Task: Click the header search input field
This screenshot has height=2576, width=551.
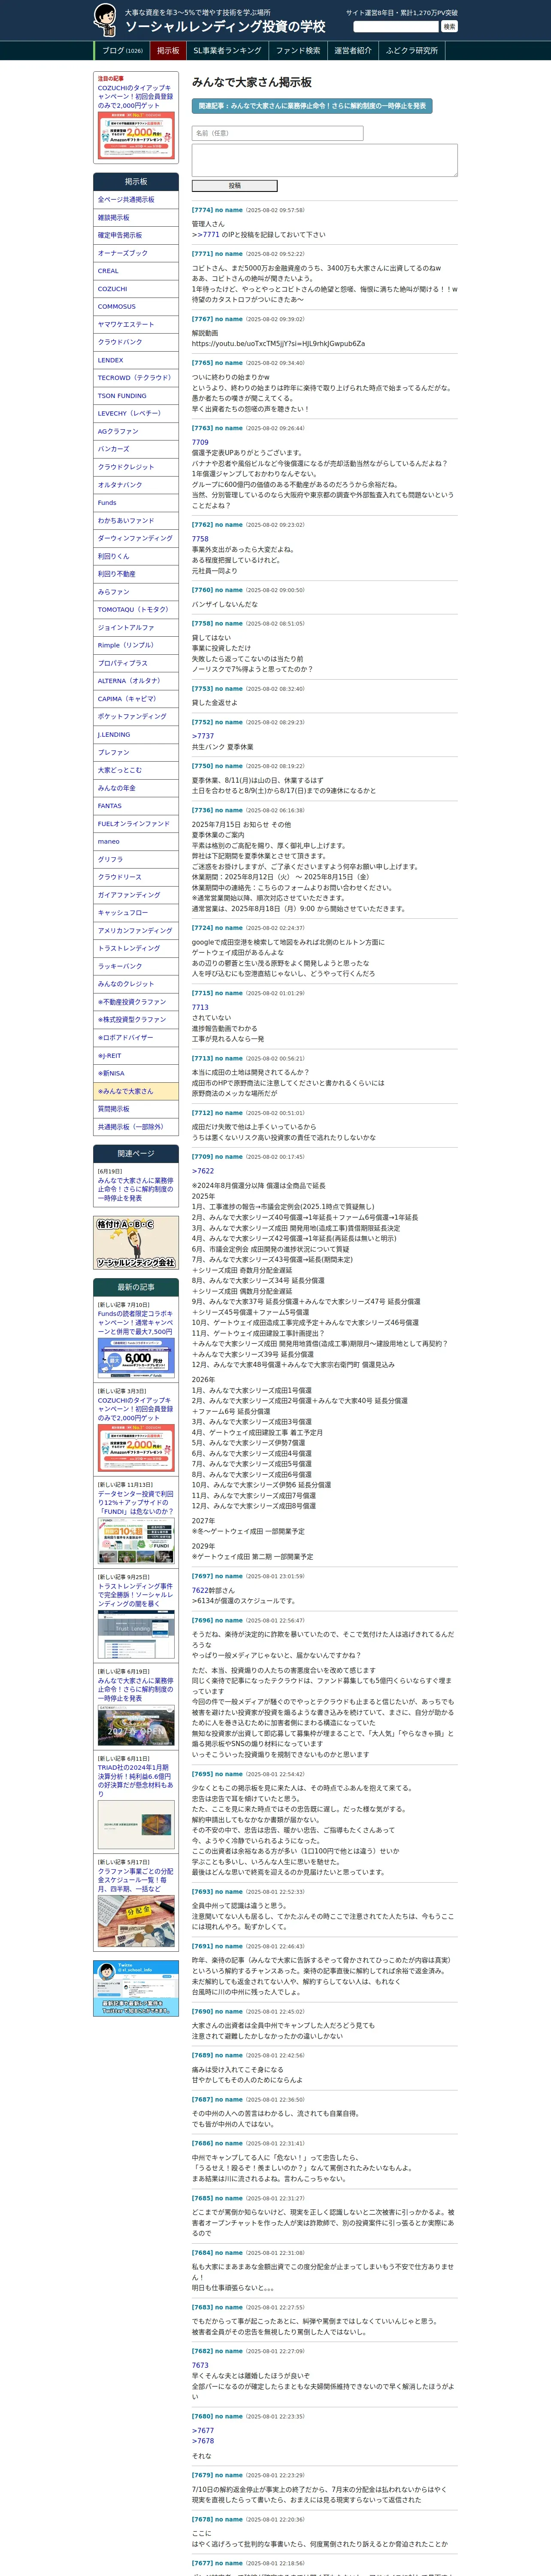Action: (x=396, y=26)
